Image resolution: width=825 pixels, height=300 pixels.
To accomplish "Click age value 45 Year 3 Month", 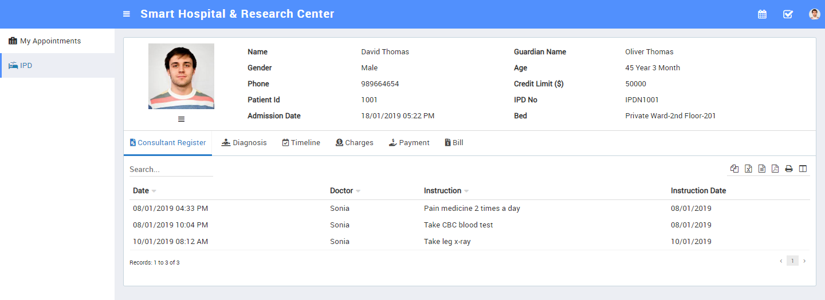I will [653, 68].
